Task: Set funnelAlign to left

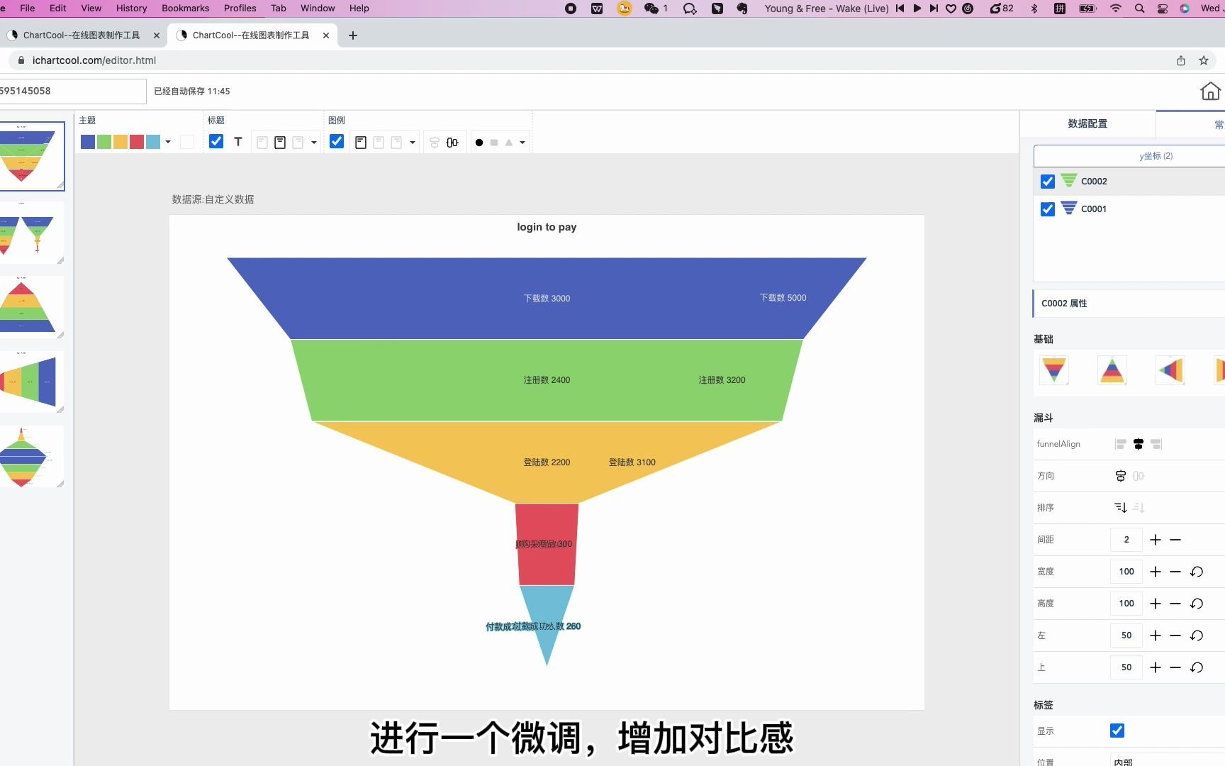Action: point(1121,444)
